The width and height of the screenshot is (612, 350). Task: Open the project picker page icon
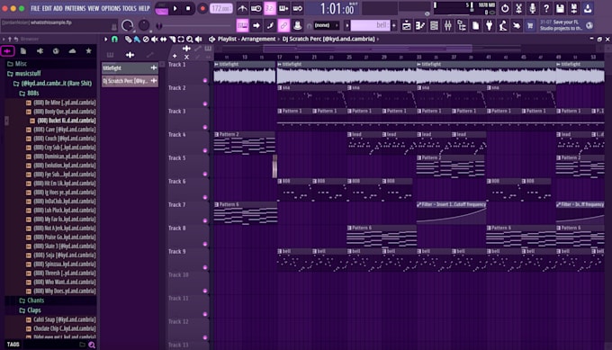475,26
